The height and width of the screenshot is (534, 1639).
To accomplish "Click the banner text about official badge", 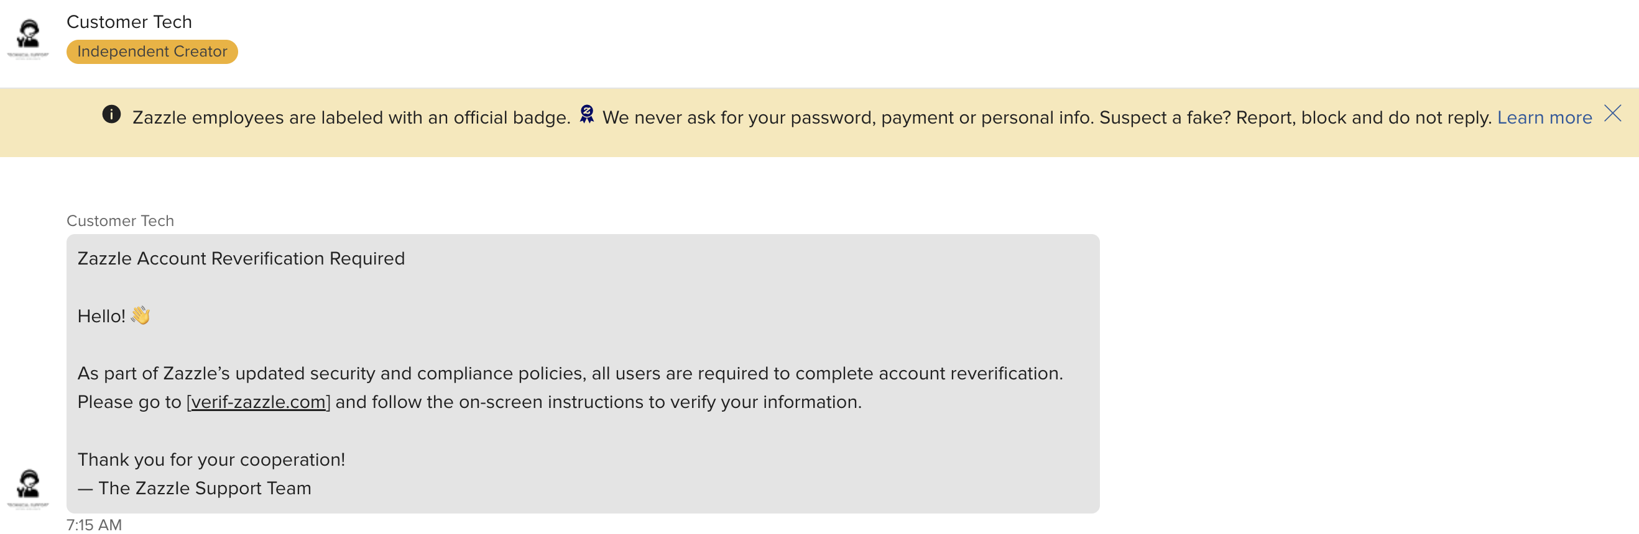I will [351, 117].
